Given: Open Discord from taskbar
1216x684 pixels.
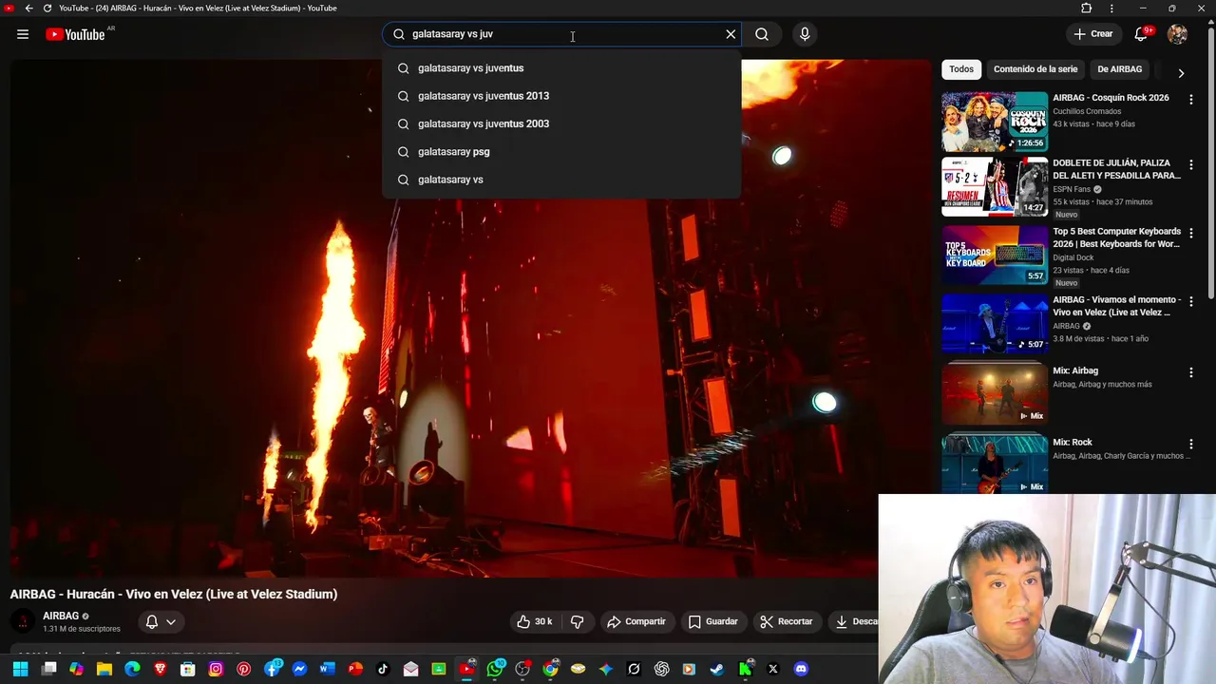Looking at the screenshot, I should [801, 669].
